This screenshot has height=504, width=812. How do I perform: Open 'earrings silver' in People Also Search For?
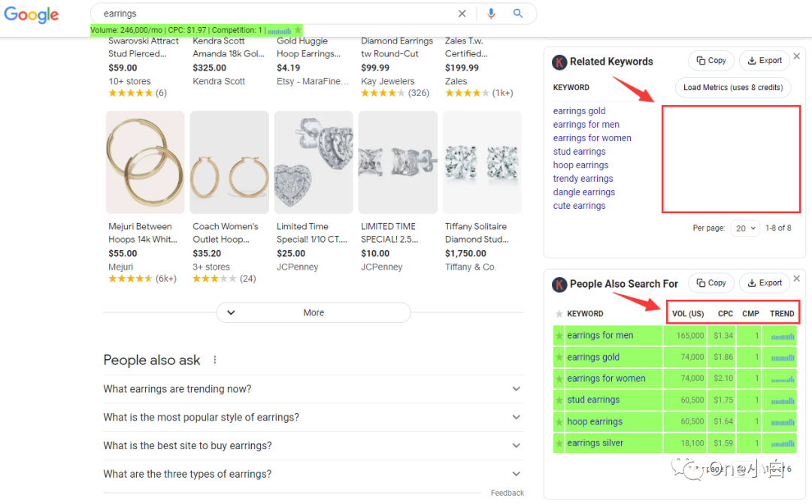coord(595,443)
